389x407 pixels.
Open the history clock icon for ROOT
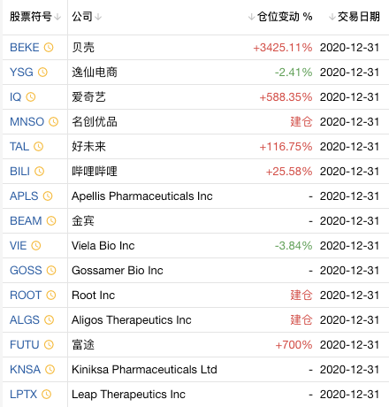(51, 295)
